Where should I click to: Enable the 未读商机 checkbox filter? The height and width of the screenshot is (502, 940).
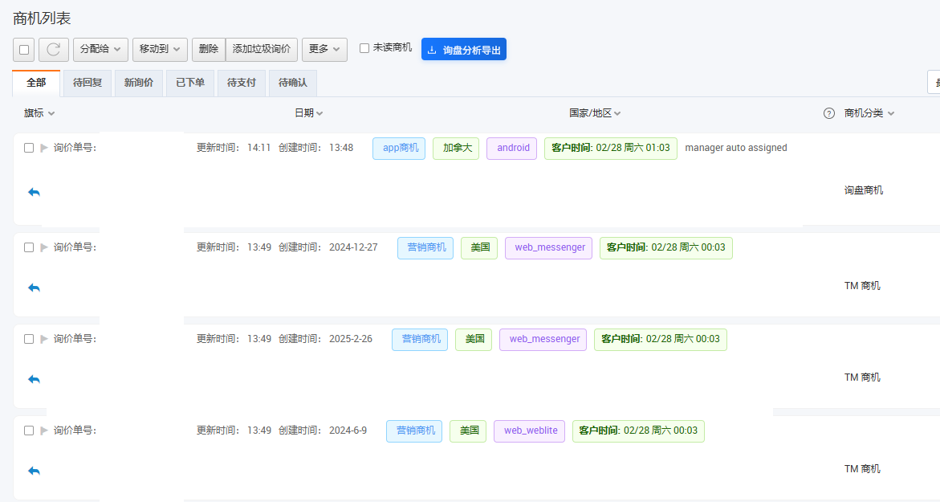point(364,48)
